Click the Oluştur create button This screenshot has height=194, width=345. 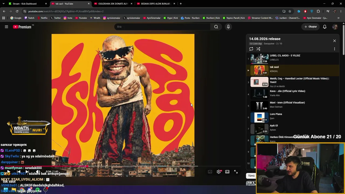tap(310, 27)
